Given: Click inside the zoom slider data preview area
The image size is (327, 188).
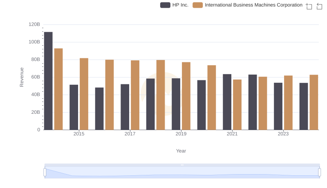Looking at the screenshot, I should 182,173.
